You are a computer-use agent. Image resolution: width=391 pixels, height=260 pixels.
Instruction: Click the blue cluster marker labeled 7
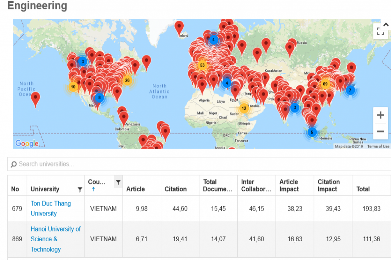pos(350,90)
